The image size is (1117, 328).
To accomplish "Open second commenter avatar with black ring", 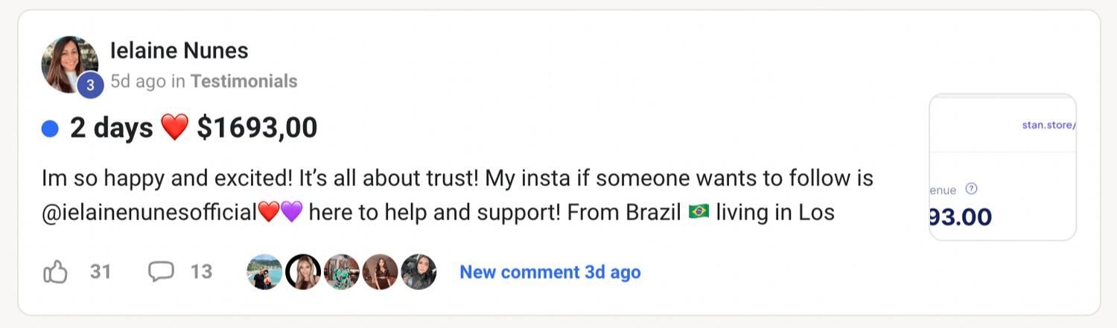I will (x=303, y=272).
